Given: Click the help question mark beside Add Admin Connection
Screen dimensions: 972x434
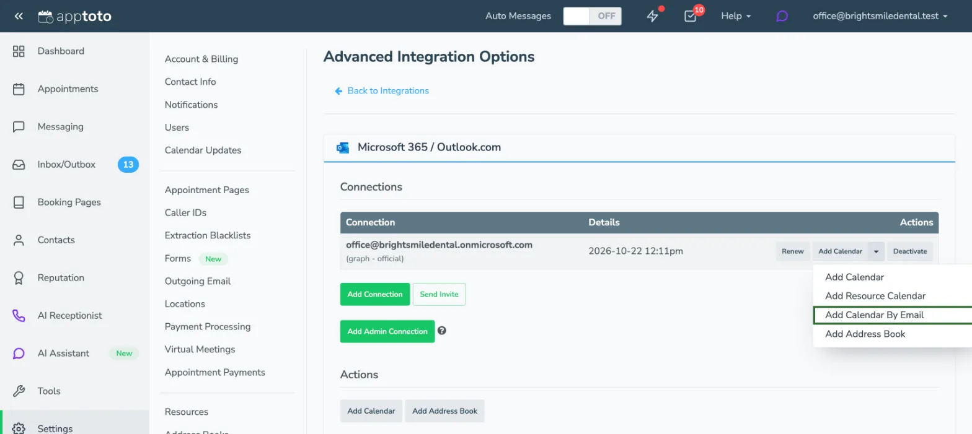Looking at the screenshot, I should pos(441,331).
